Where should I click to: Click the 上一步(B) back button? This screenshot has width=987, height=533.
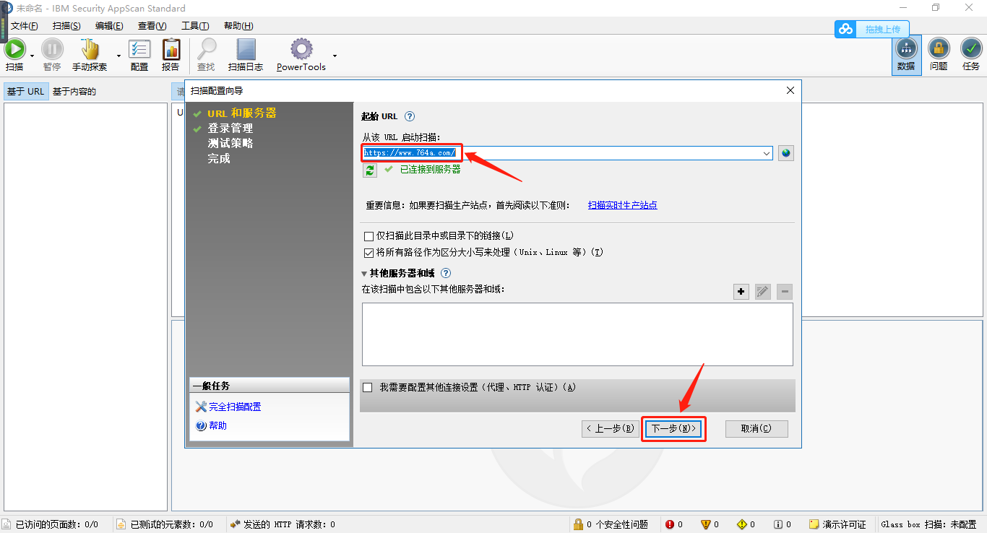click(611, 429)
